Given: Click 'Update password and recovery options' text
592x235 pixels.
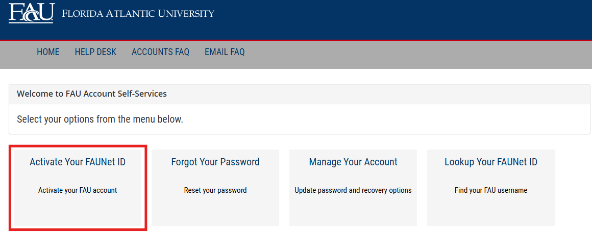Looking at the screenshot, I should click(353, 191).
